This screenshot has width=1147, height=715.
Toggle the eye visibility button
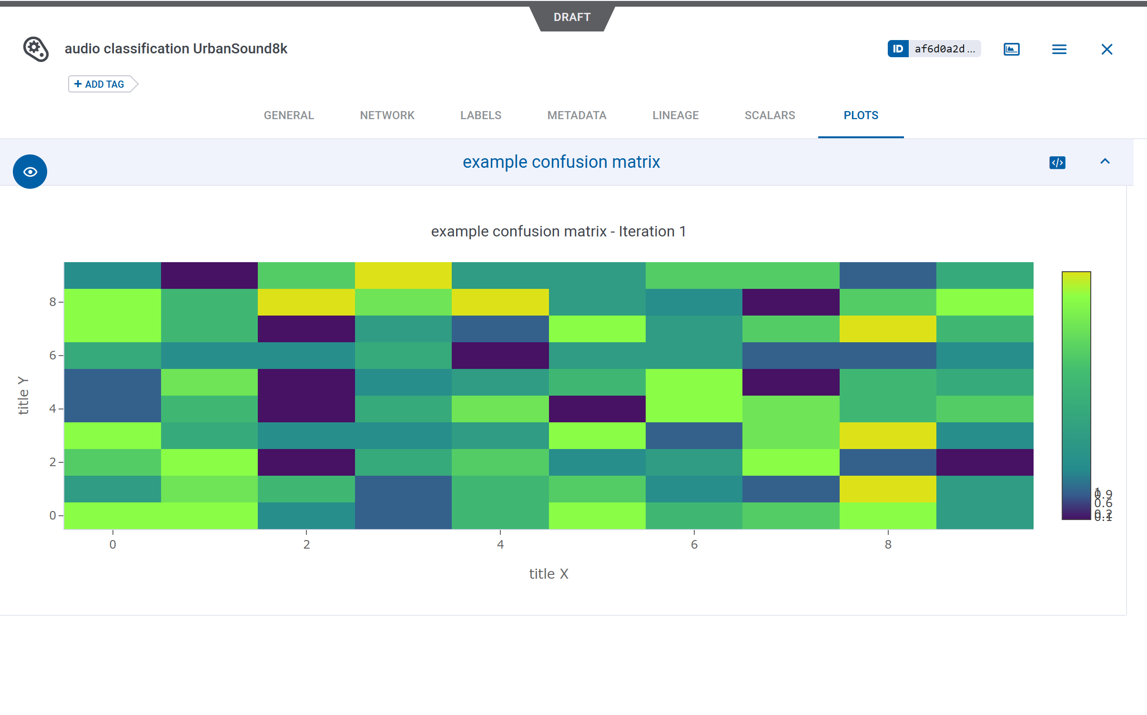30,172
